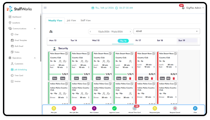The width and height of the screenshot is (210, 120).
Task: Click the calendar icon beside the date
Action: coord(93,8)
